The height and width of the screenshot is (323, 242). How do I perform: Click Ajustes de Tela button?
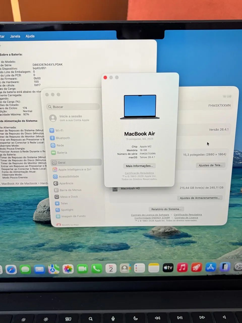tap(210, 165)
